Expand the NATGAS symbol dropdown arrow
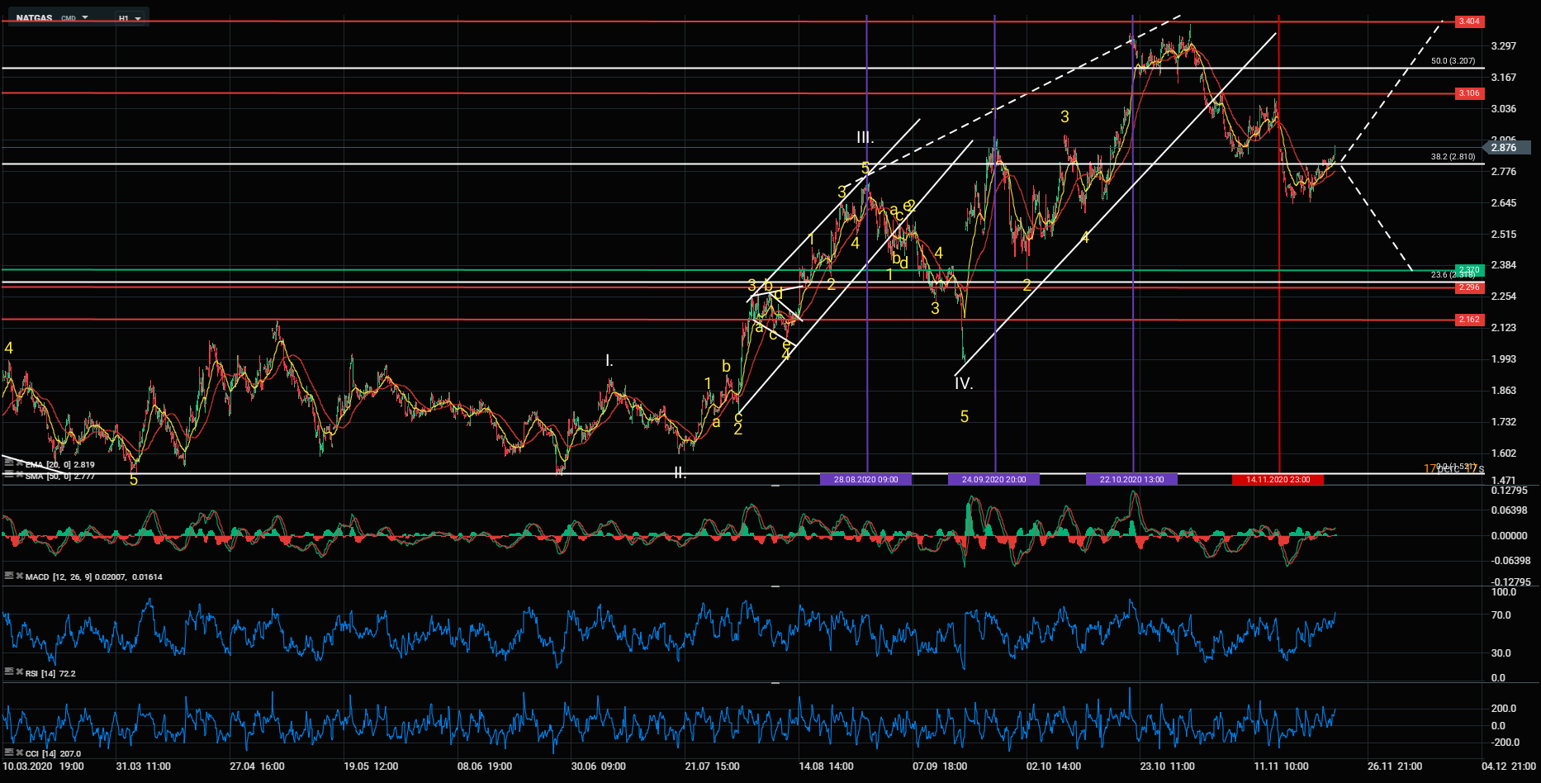The image size is (1541, 783). coord(85,17)
